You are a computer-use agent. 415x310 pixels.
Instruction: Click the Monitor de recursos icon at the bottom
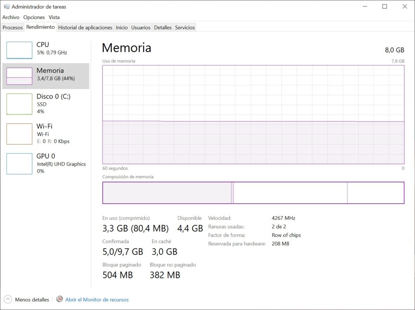click(60, 299)
